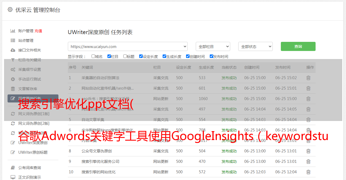The width and height of the screenshot is (346, 180).
Task: Open the https://www.ucaiyun.com site dropdown
Action: pos(128,46)
